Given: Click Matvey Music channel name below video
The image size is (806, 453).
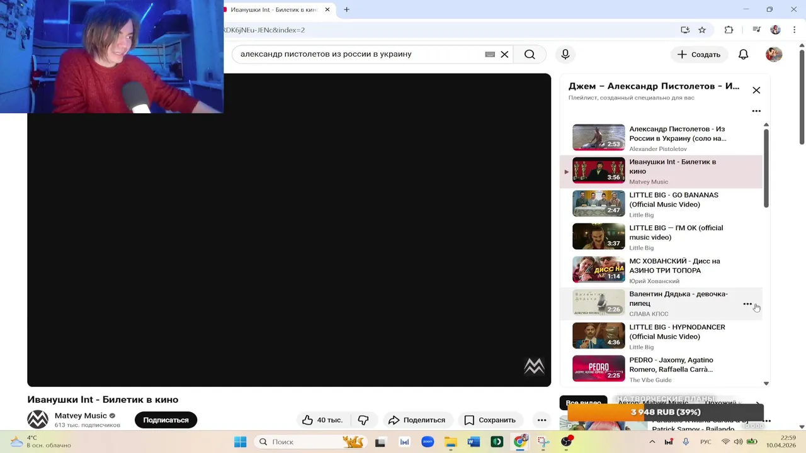Looking at the screenshot, I should coord(81,415).
